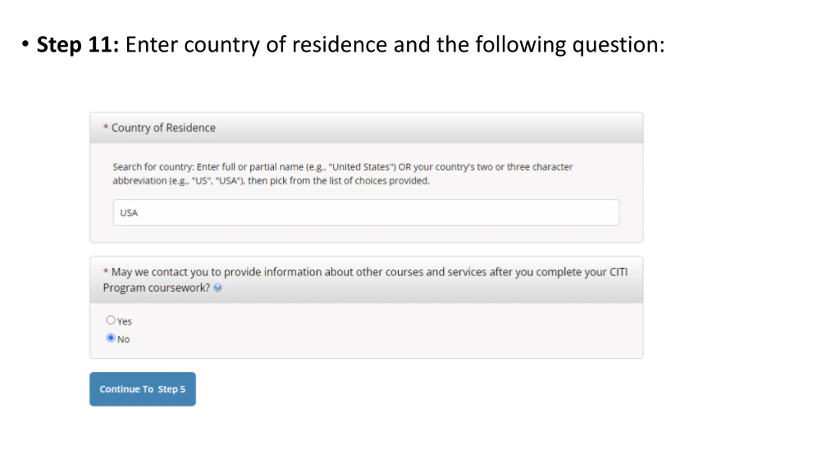Focus the country search input field

366,212
